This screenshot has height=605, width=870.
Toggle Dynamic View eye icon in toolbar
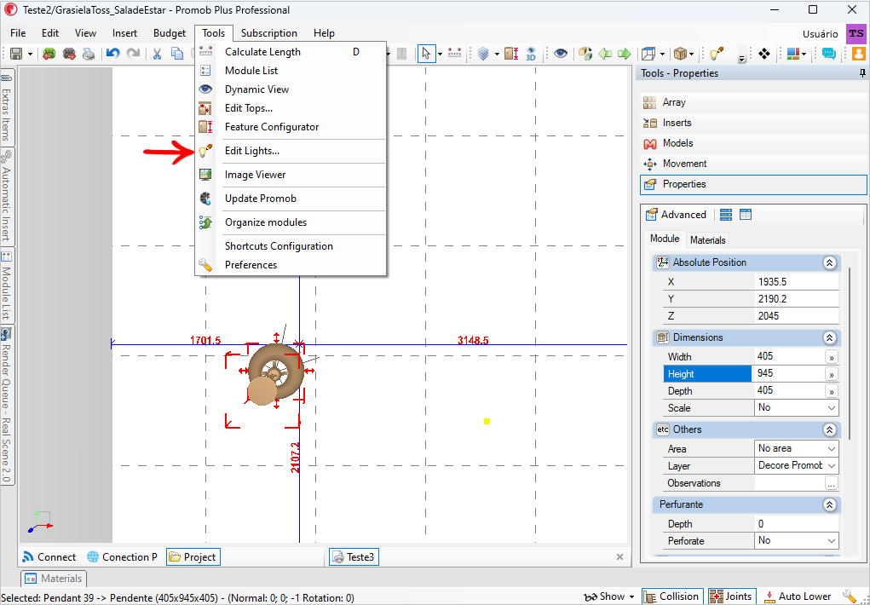point(561,54)
